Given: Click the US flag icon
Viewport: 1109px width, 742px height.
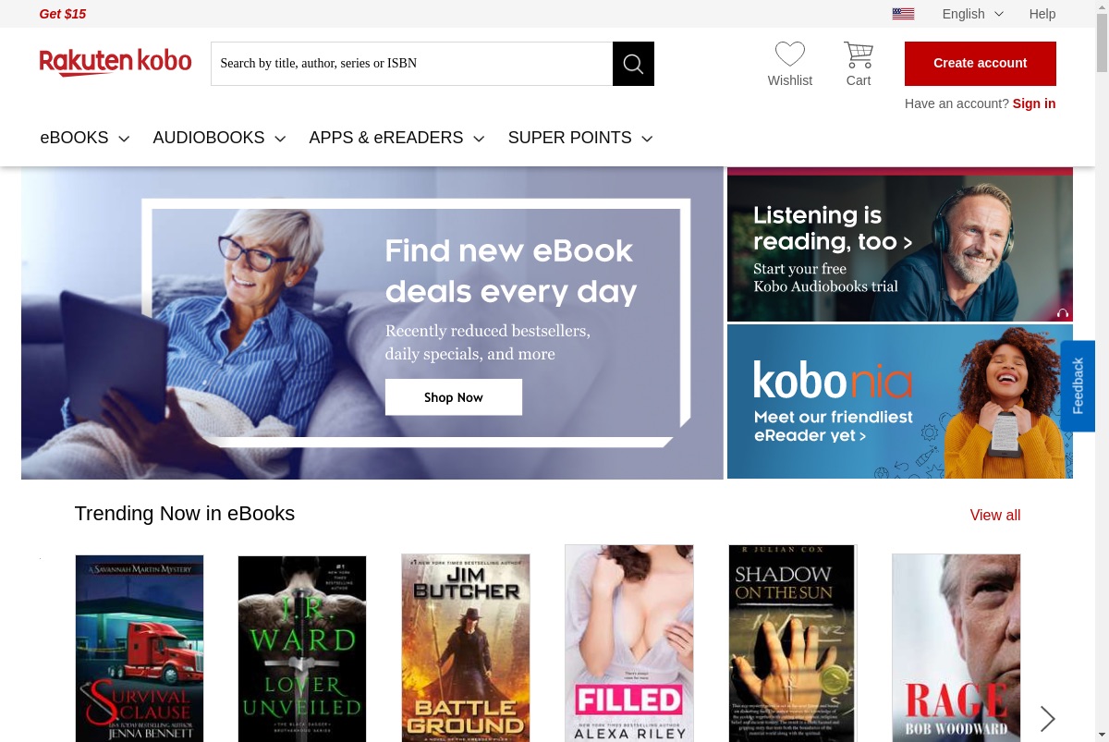Looking at the screenshot, I should tap(903, 14).
